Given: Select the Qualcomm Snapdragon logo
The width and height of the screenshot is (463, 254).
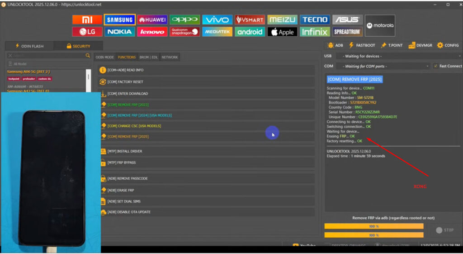Looking at the screenshot, I should (184, 32).
